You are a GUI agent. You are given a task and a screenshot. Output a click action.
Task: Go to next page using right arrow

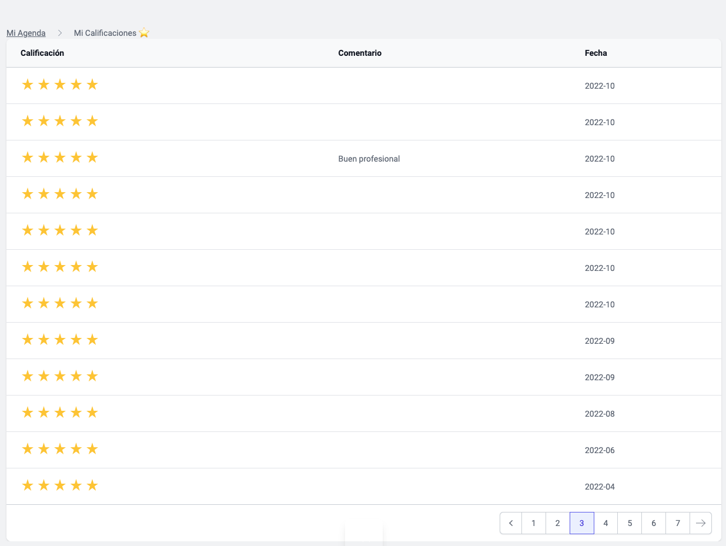(700, 523)
